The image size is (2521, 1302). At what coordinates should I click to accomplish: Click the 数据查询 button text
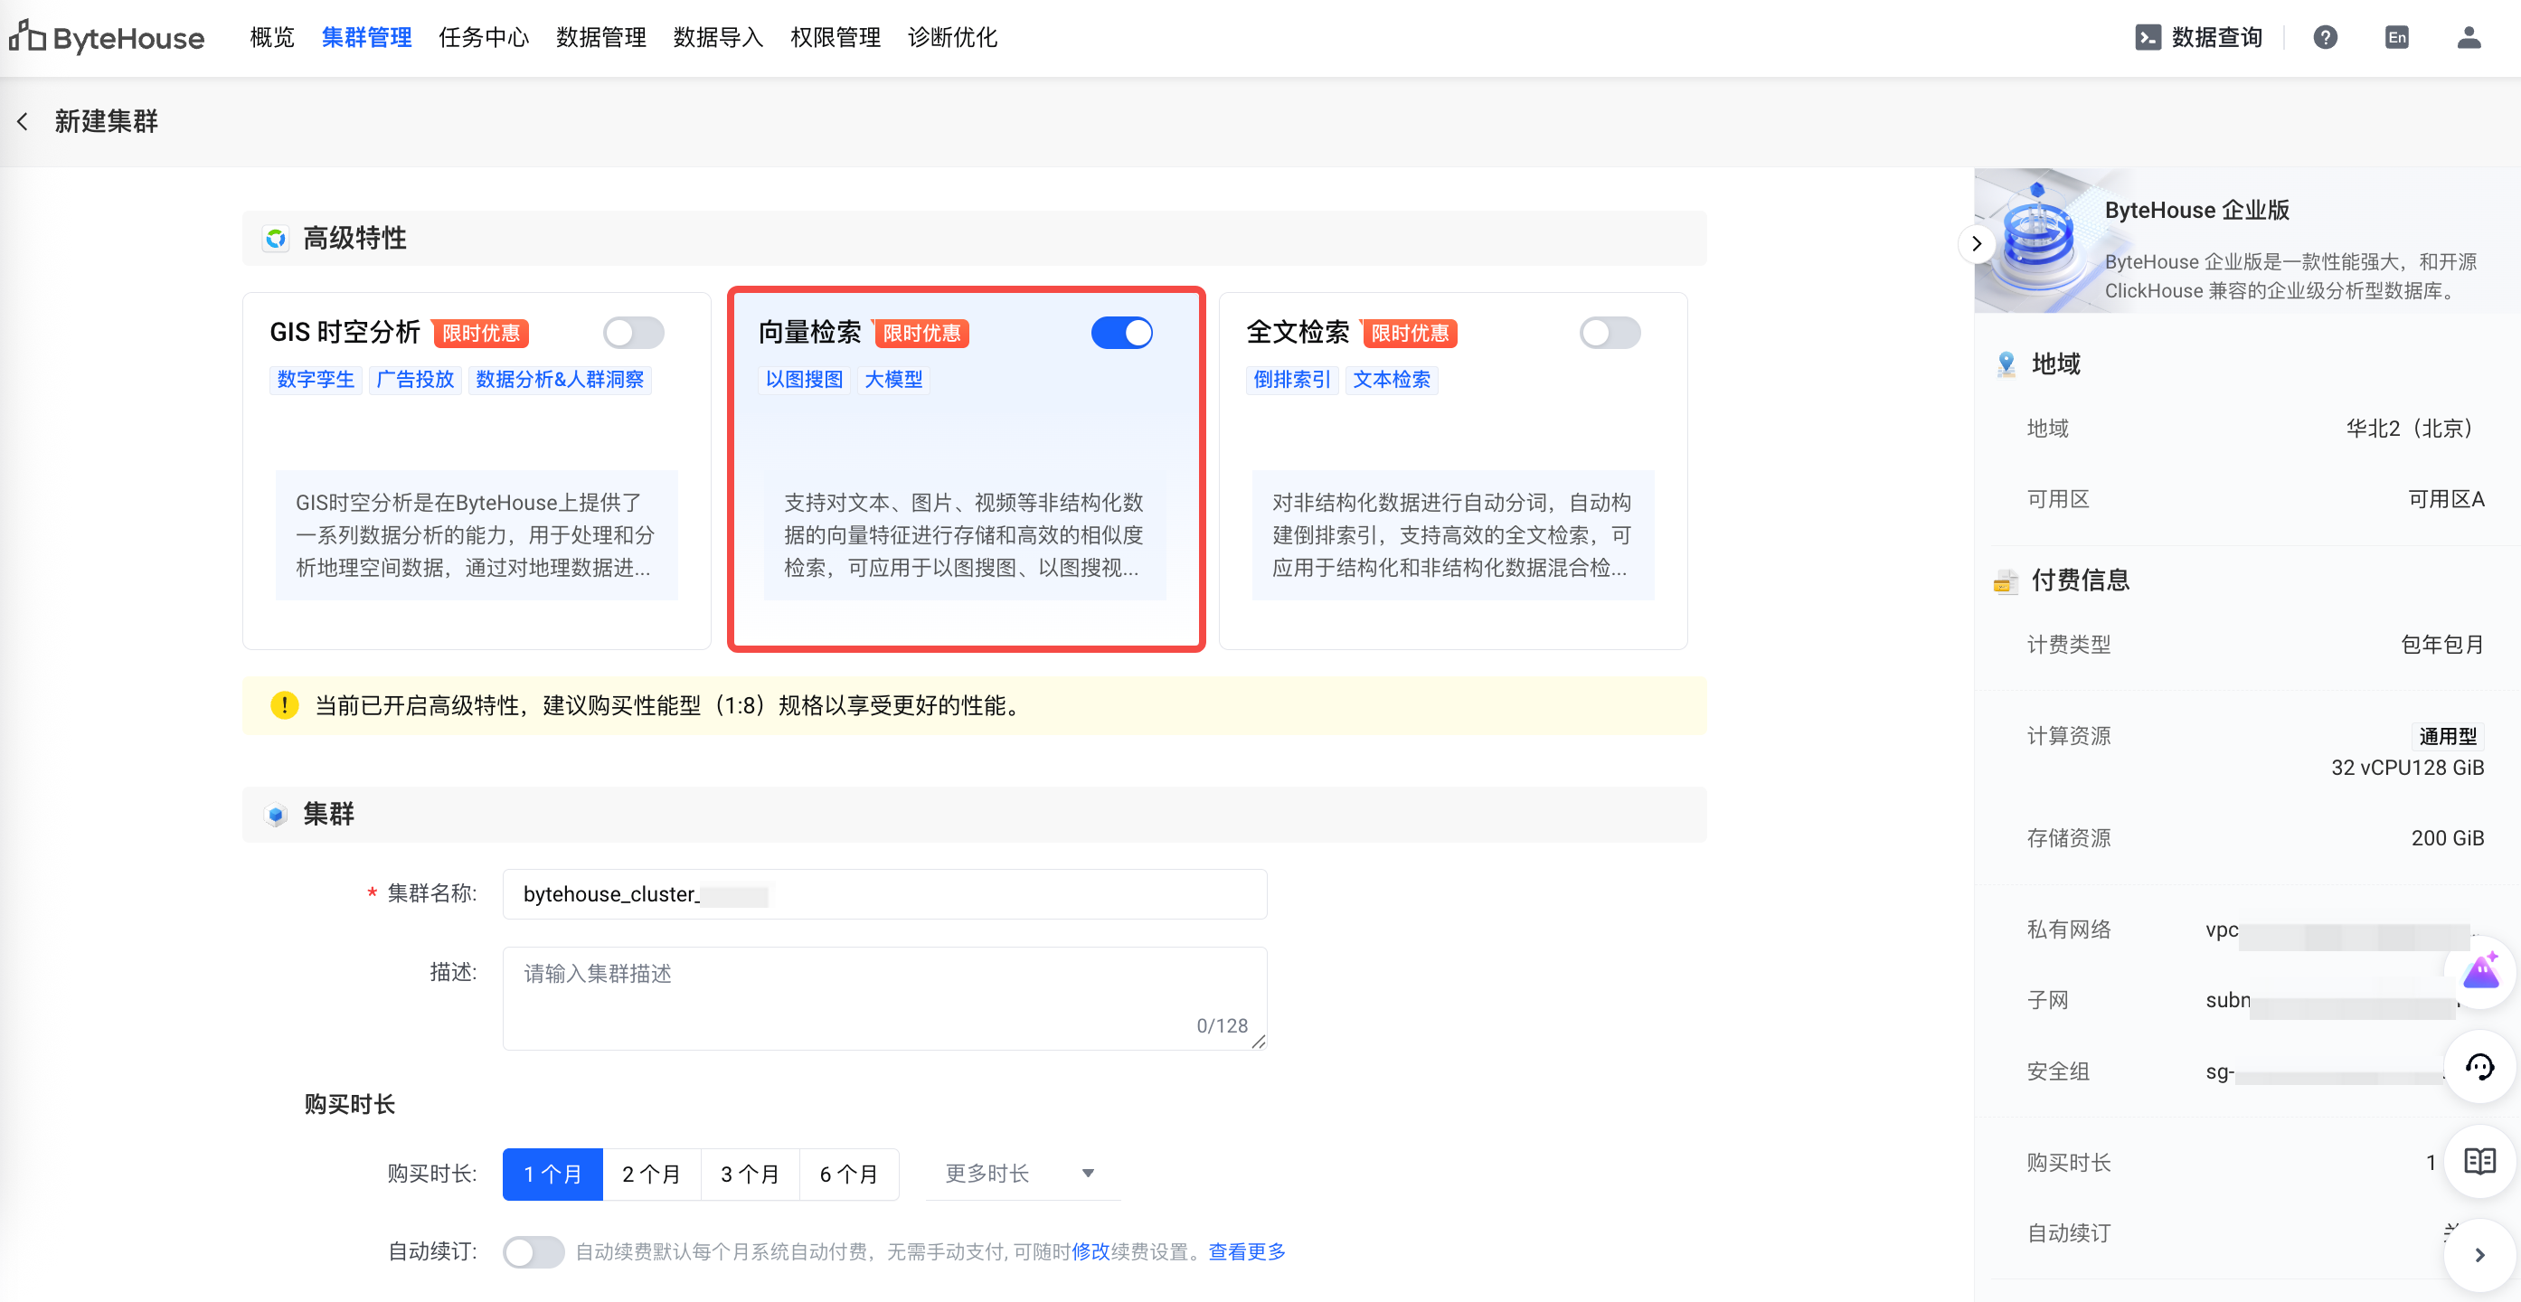click(x=2217, y=37)
